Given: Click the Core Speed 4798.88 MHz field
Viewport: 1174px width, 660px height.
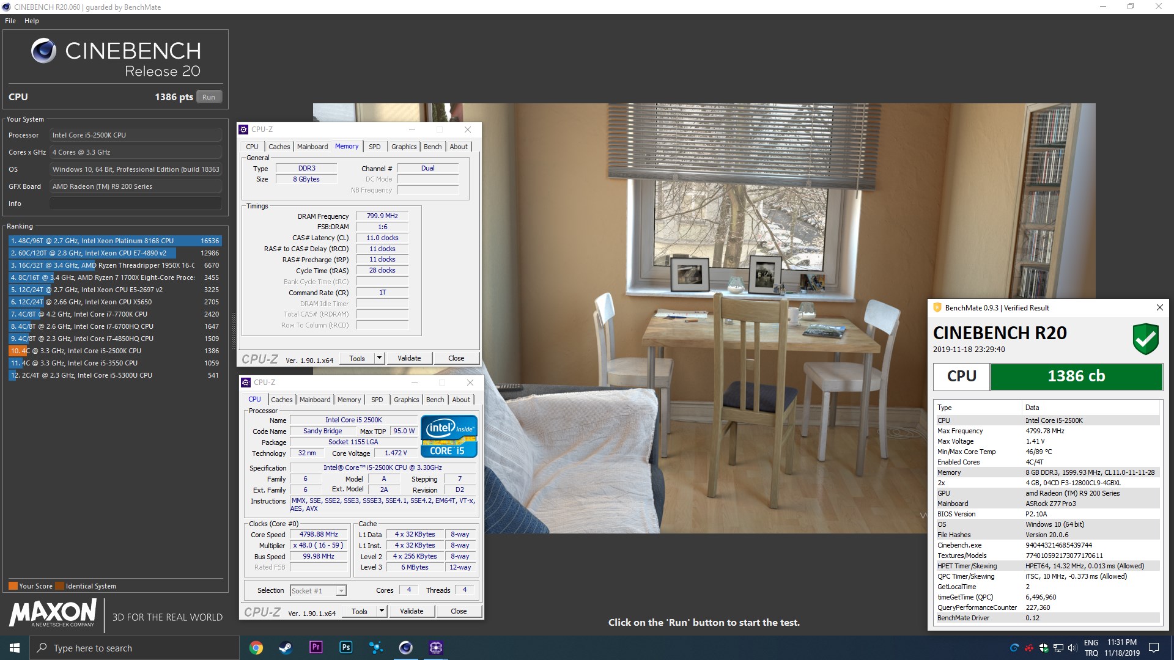Looking at the screenshot, I should pos(319,534).
